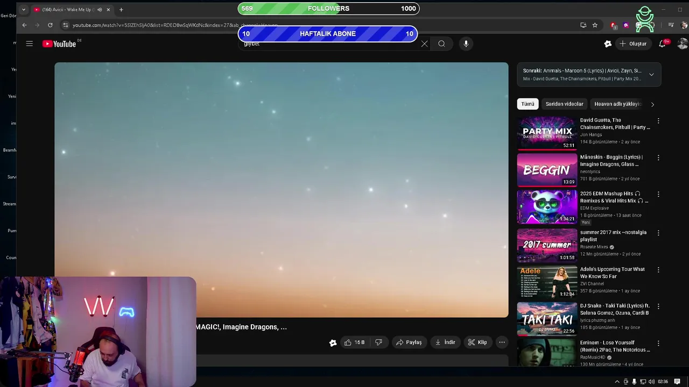
Task: Open a new browser tab with plus
Action: 121,10
